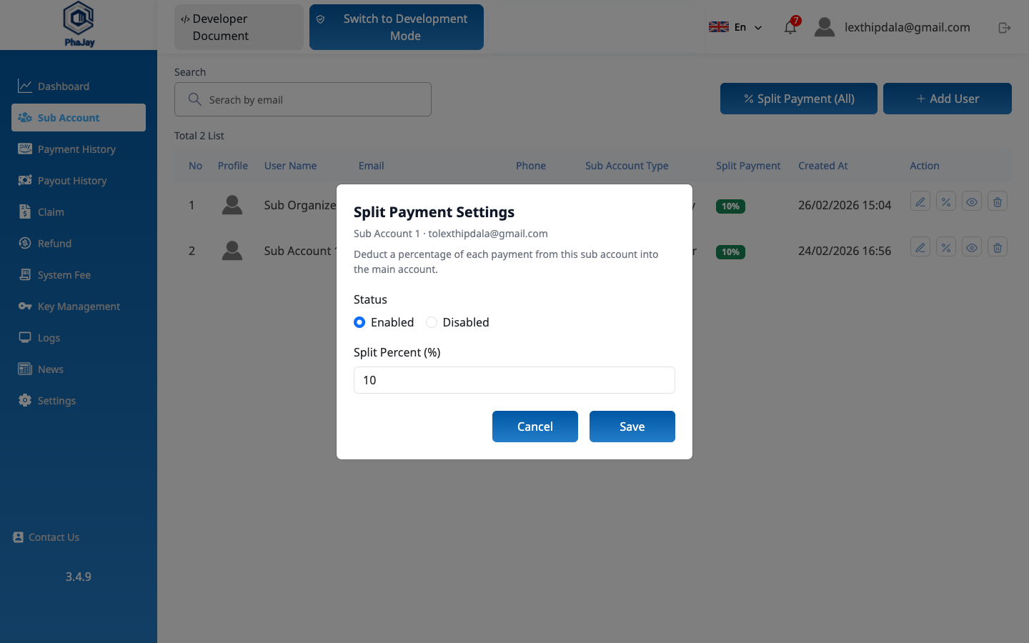View details of 26/02/2026 row via eye icon

coord(972,201)
